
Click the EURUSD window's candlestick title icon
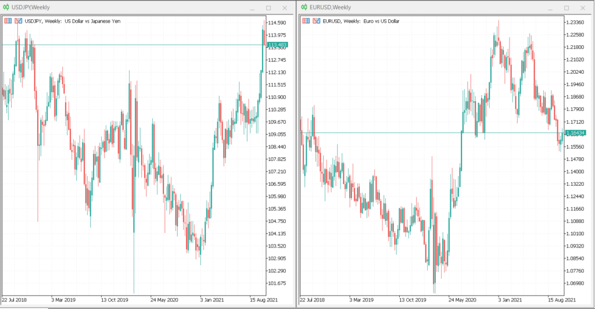click(304, 8)
